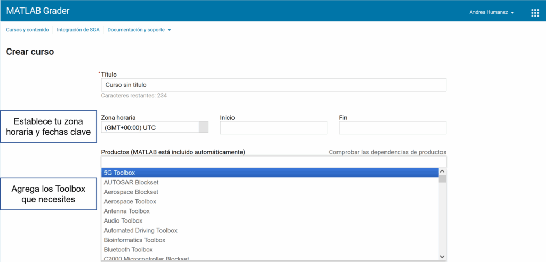Select 5G Toolbox from list
This screenshot has height=262, width=546.
(270, 173)
